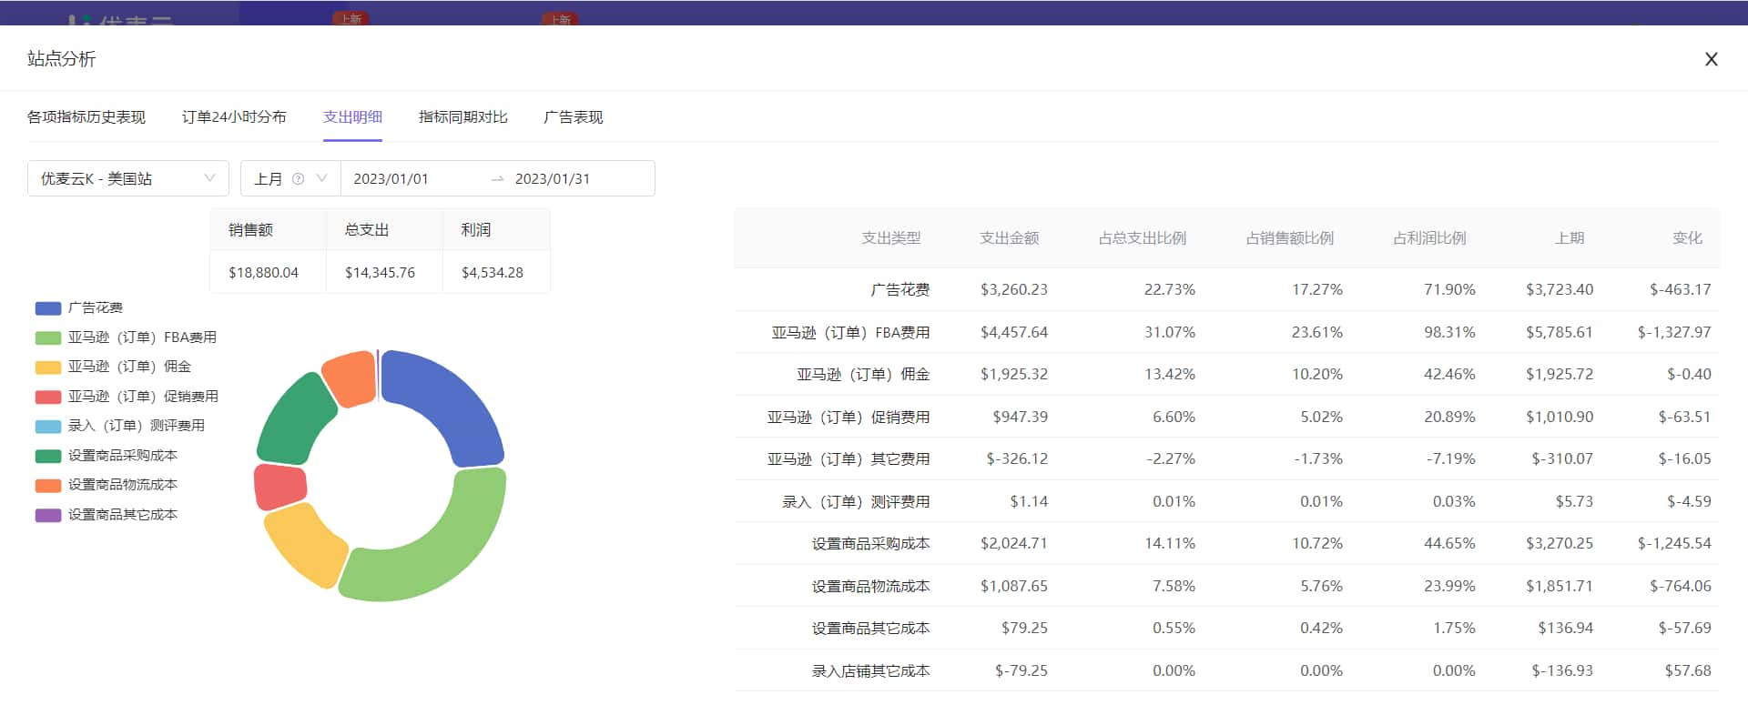Image resolution: width=1748 pixels, height=715 pixels.
Task: Expand the 优麦云K - 美国站 store selector
Action: click(127, 178)
